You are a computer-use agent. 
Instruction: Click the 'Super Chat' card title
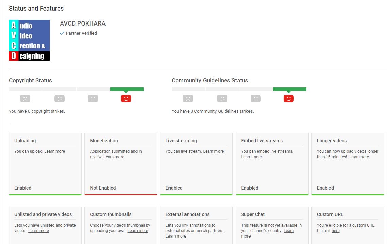point(253,214)
